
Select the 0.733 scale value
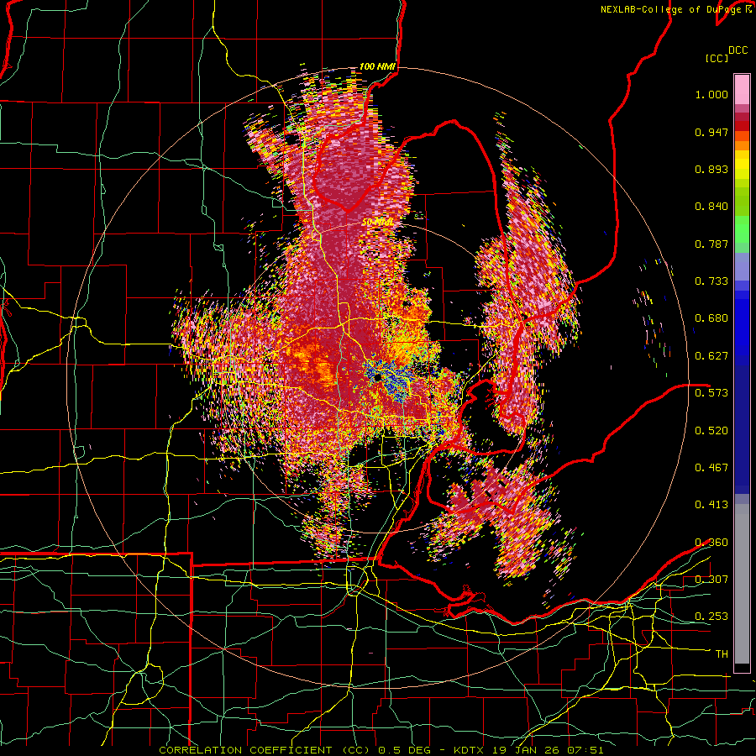click(x=711, y=281)
